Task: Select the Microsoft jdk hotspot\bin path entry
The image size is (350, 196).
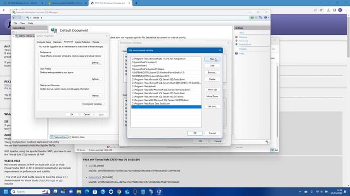Action: 166,59
